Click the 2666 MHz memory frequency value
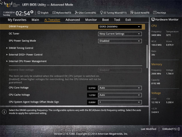The width and height of the screenshot is (182, 137). [x=156, y=74]
